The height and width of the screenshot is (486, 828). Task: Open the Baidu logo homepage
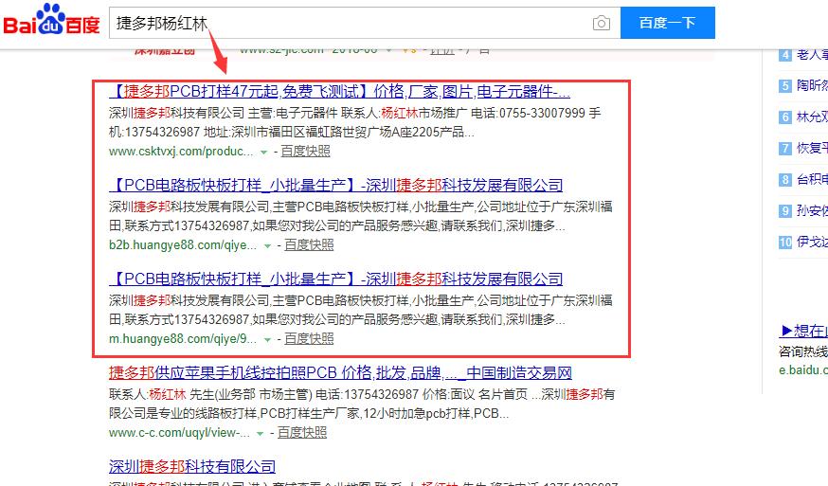pos(51,20)
